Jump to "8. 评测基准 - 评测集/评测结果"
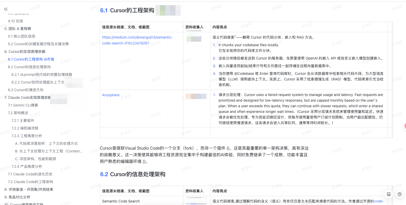The height and width of the screenshot is (205, 406). click(29, 189)
